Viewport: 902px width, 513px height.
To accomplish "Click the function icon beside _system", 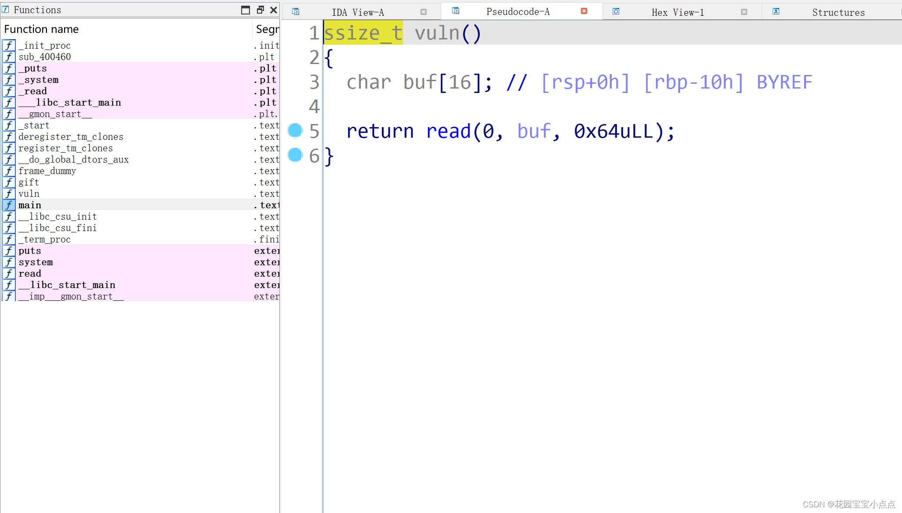I will tap(9, 80).
